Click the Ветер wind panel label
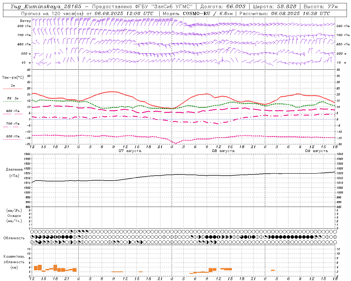The image size is (351, 281). pos(25,21)
